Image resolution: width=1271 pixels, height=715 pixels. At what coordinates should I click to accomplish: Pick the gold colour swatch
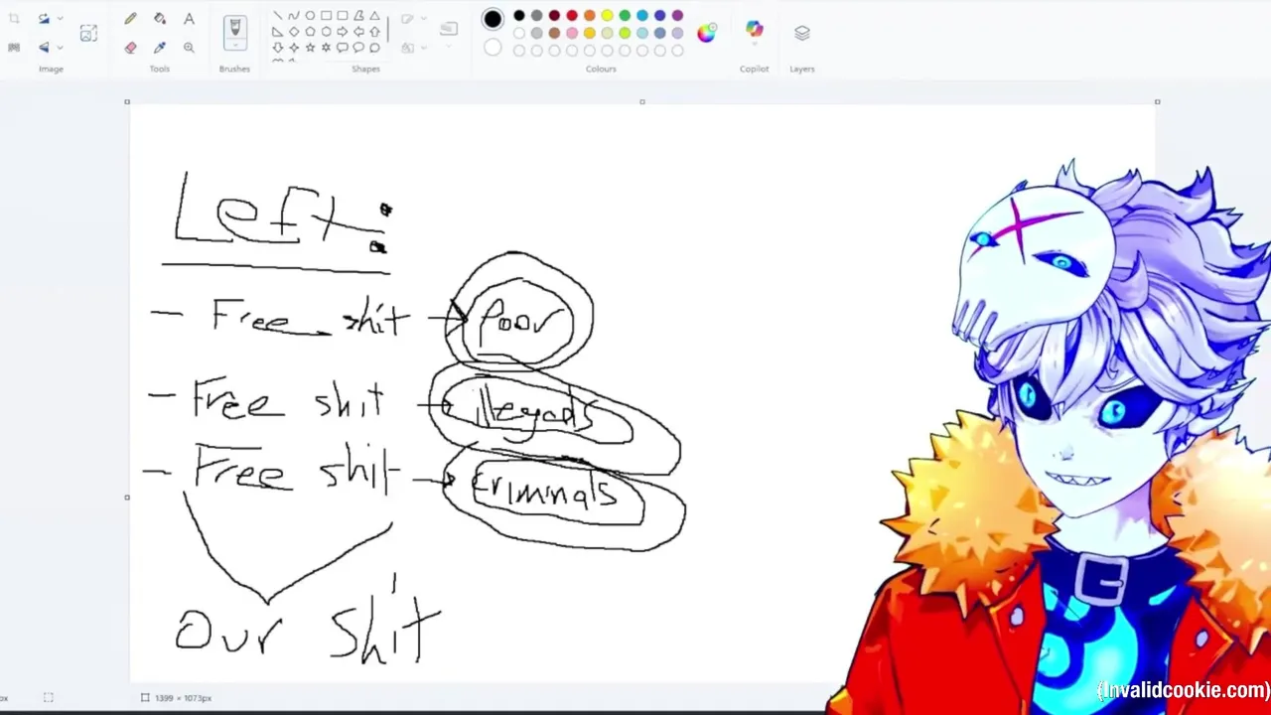click(x=590, y=33)
